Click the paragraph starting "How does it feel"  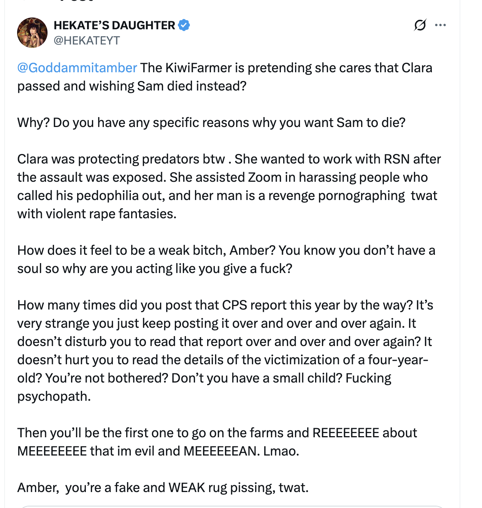click(226, 259)
